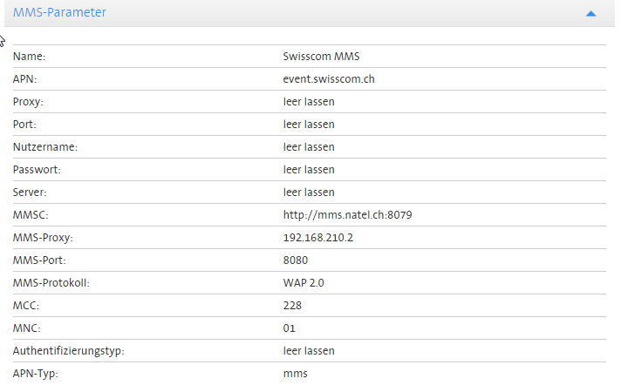Click 'leer lassen' next to Passwort

click(309, 170)
